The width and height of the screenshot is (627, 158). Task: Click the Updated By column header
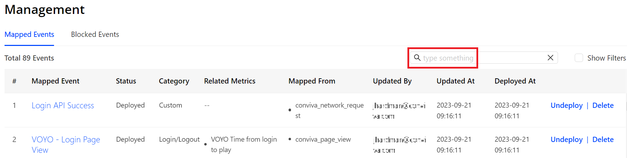(392, 81)
